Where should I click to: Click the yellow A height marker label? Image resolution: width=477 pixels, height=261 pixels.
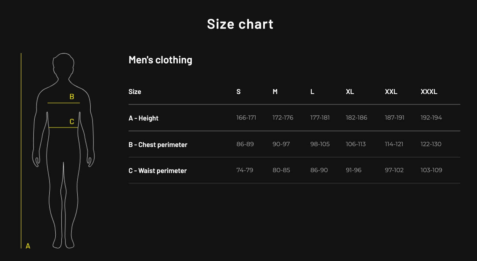[x=28, y=246]
